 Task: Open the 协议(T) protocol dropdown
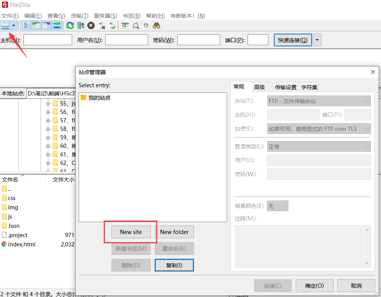pos(319,101)
